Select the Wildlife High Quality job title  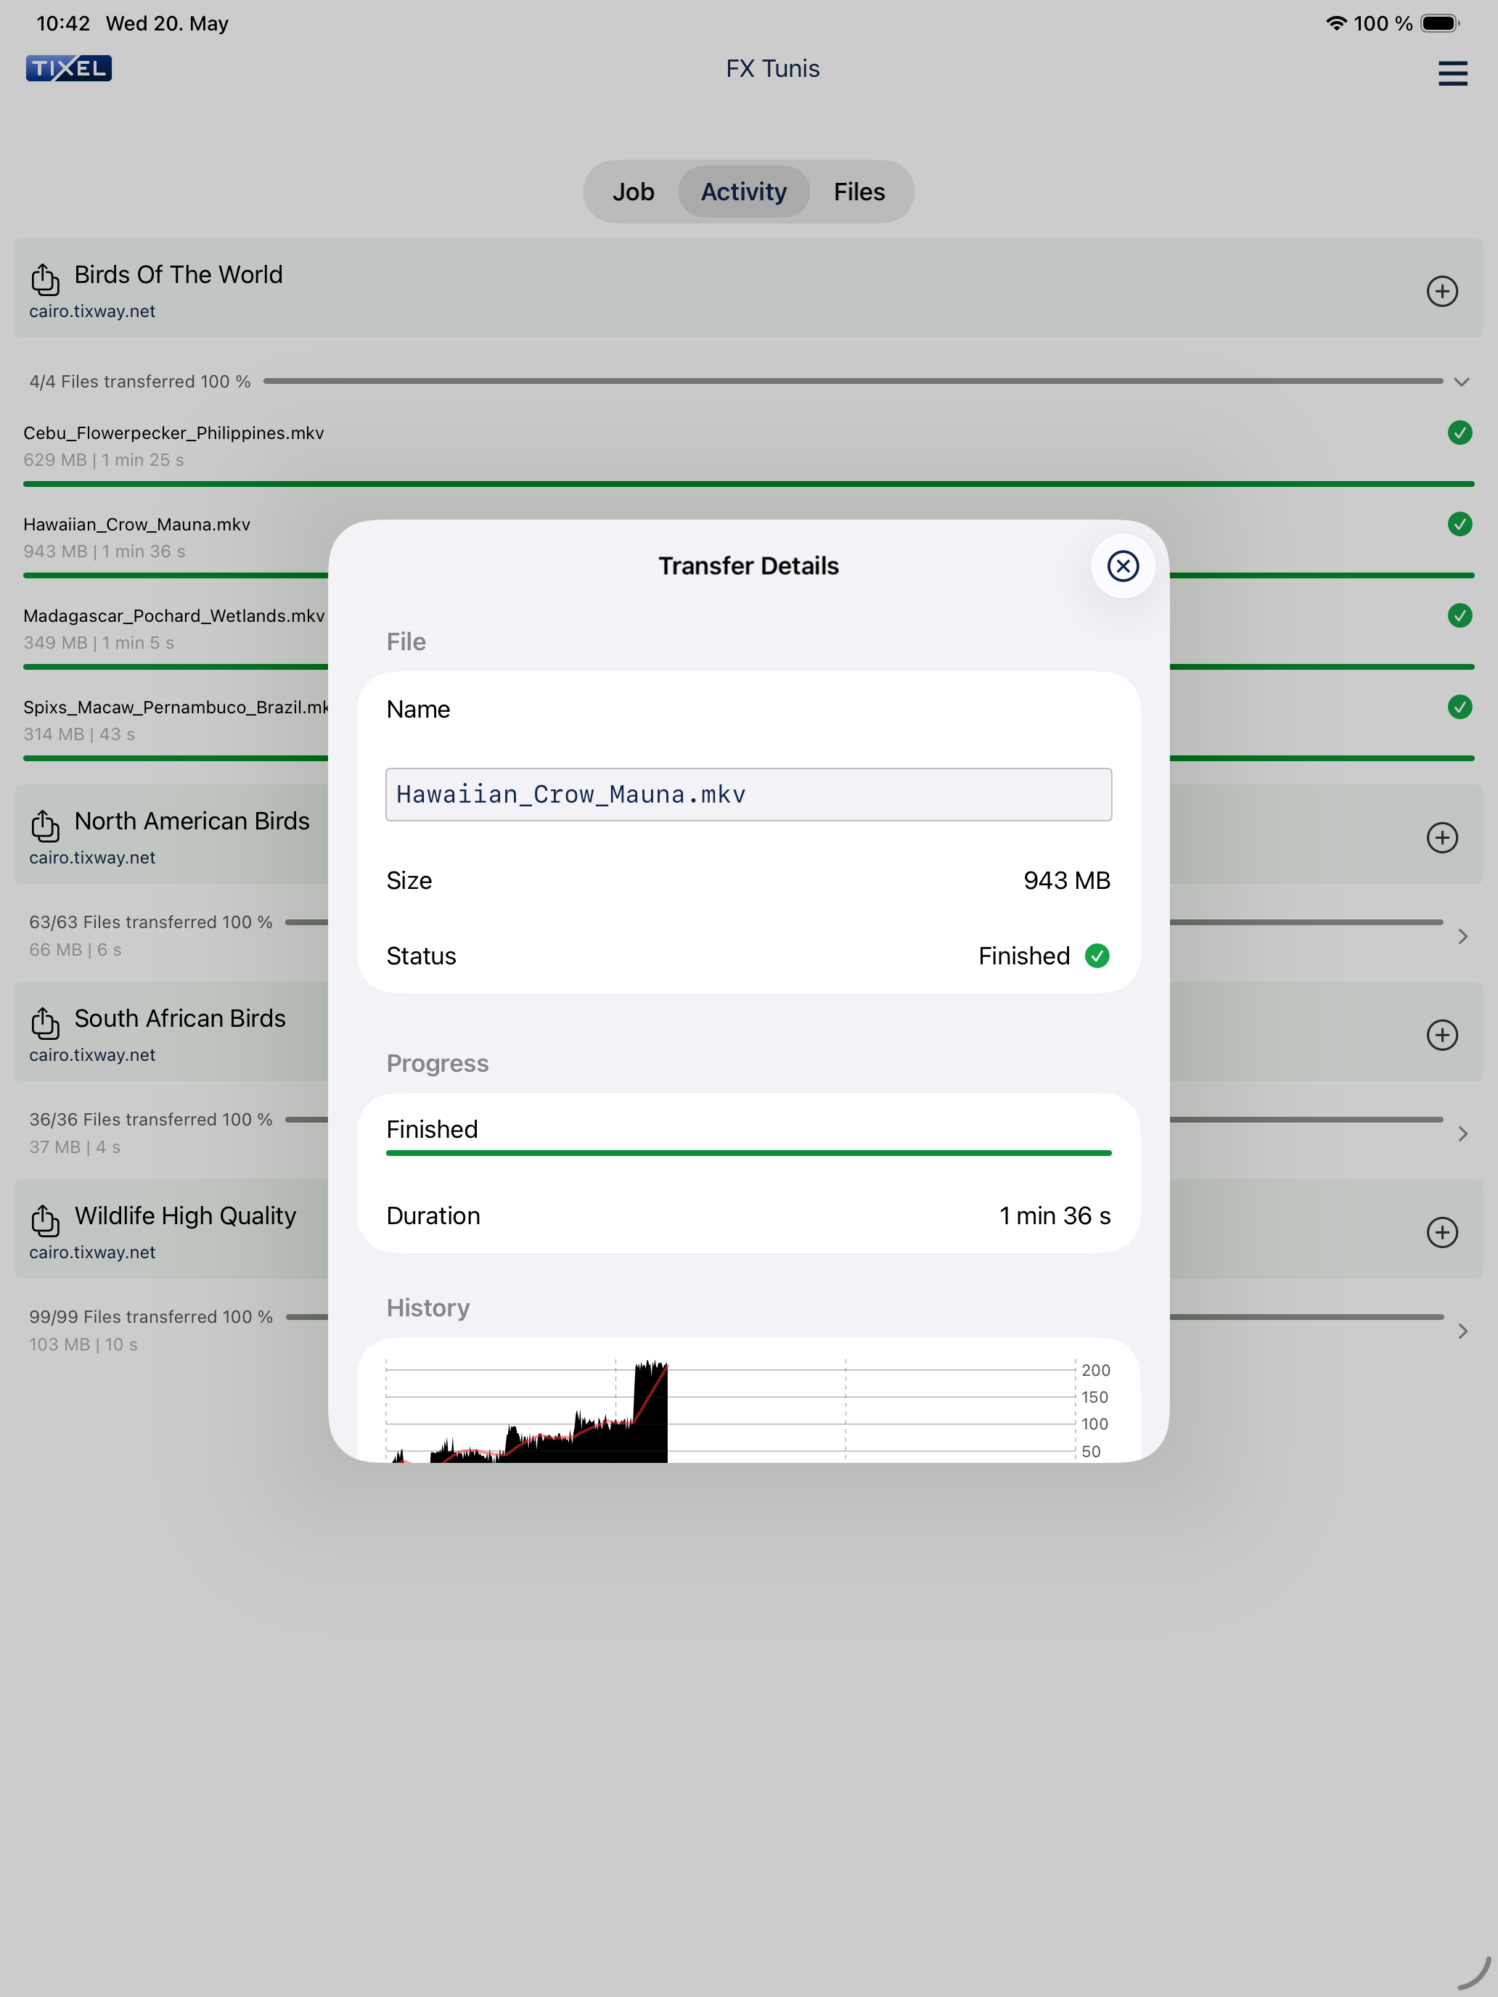coord(185,1216)
